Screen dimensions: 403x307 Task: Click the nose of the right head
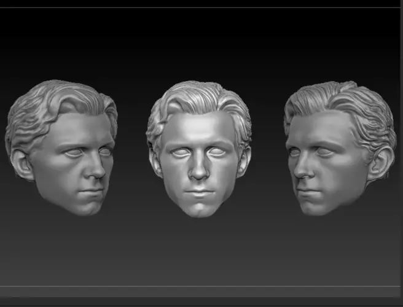[x=303, y=169]
